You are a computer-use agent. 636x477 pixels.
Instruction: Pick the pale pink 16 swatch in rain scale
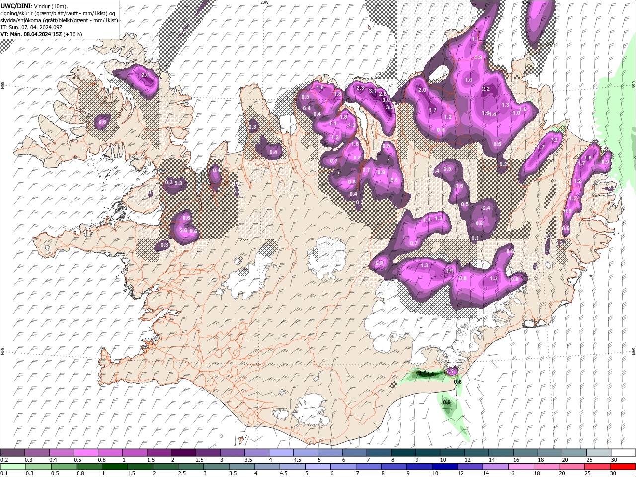(521, 467)
